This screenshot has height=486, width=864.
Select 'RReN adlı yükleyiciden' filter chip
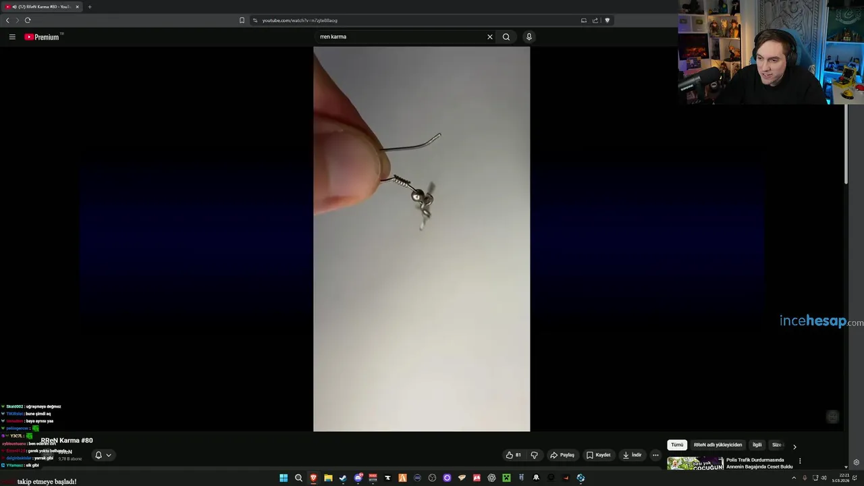coord(718,445)
